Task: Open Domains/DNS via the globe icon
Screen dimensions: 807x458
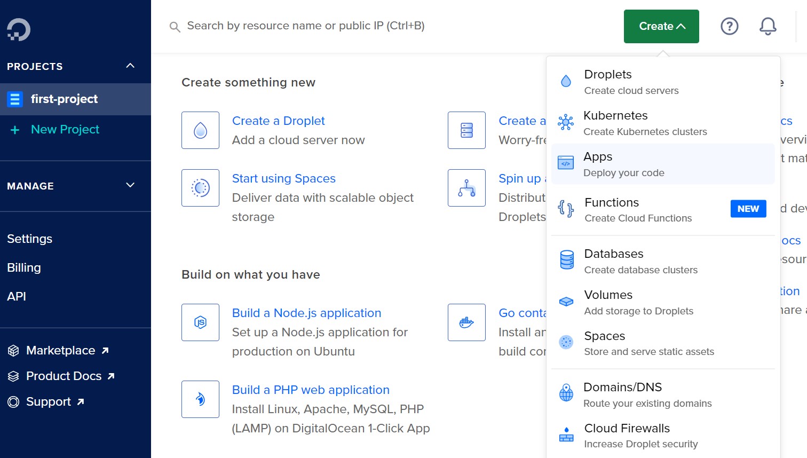Action: click(566, 393)
